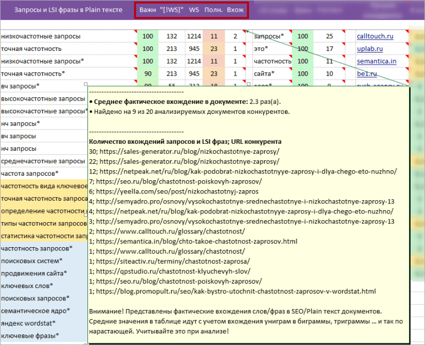The width and height of the screenshot is (425, 345).
Task: Select cell 'среднечастотные запросы'
Action: coord(44,161)
